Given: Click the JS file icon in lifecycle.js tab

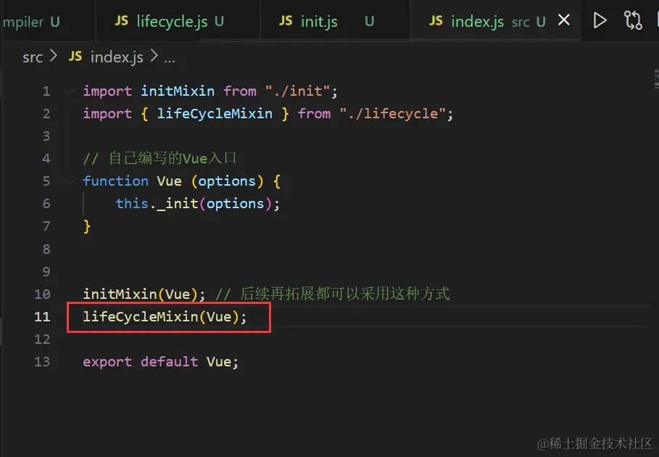Looking at the screenshot, I should click(122, 20).
